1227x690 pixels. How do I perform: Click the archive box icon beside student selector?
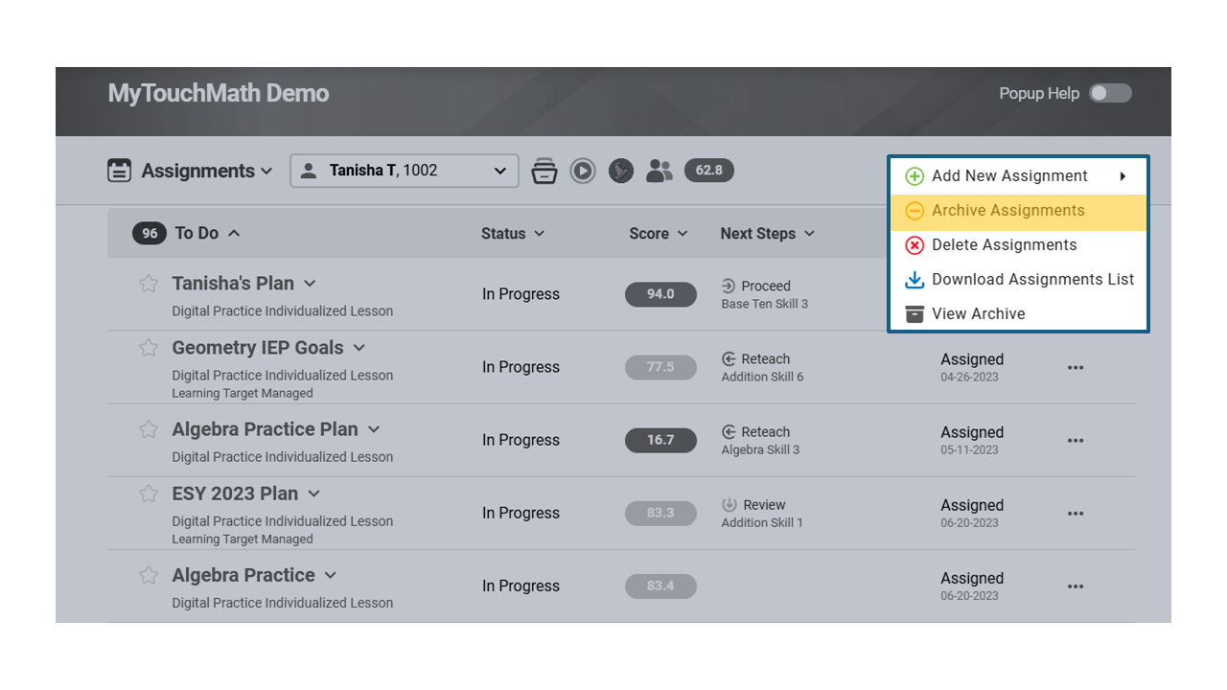point(544,172)
